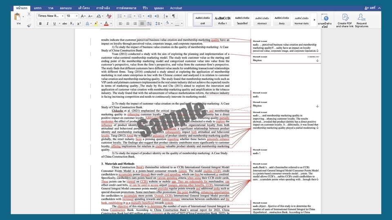
Task: Open the วาด (Draw) tab
Action: pyautogui.click(x=51, y=8)
